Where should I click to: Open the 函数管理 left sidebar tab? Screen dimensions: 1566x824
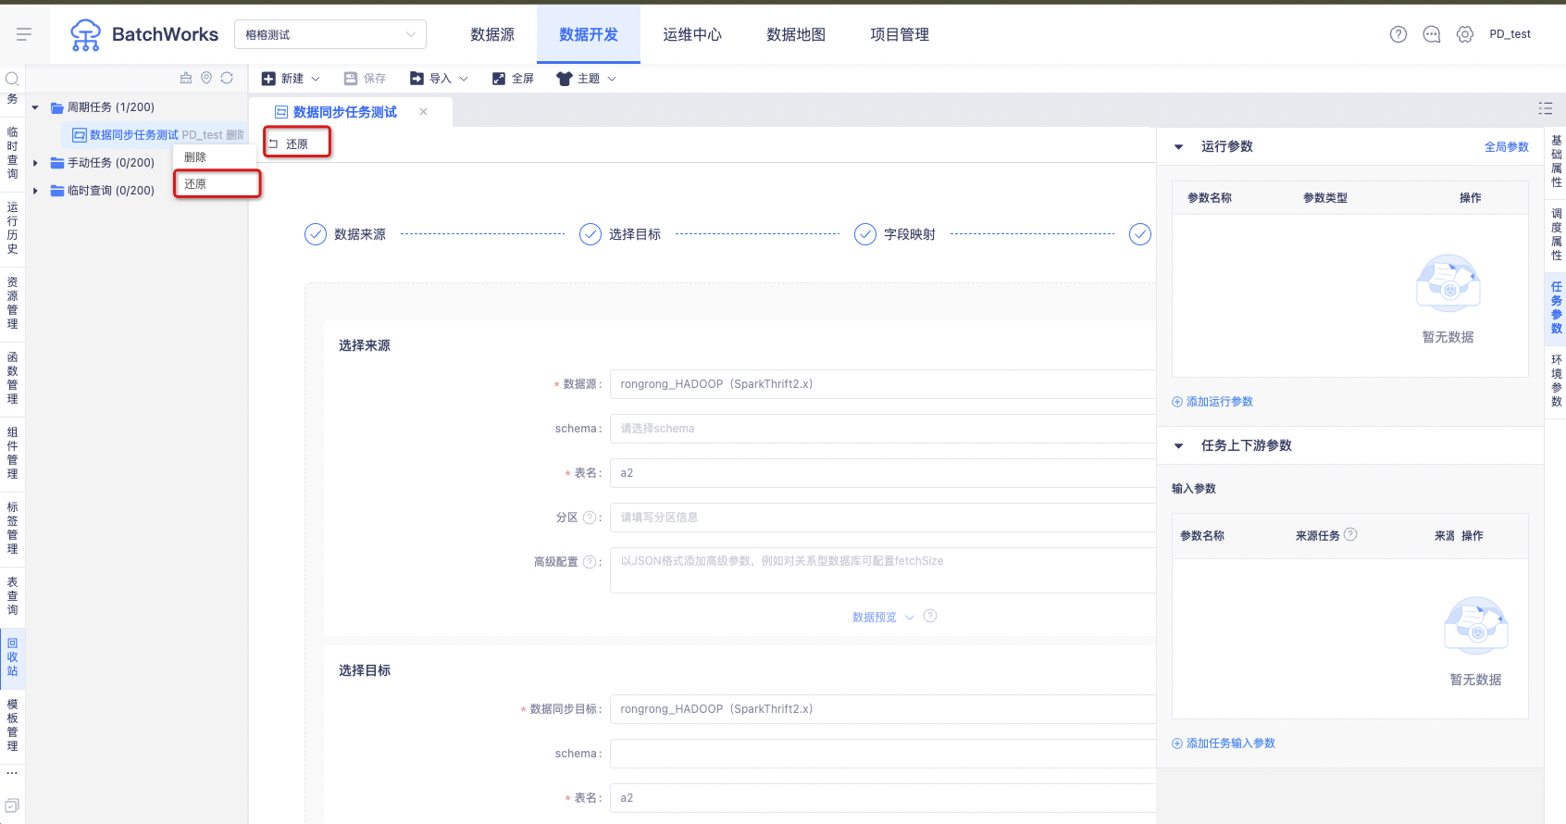pyautogui.click(x=12, y=378)
